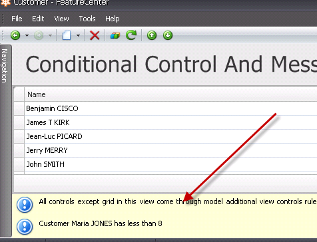Image resolution: width=317 pixels, height=242 pixels.
Task: Expand the collapsed Navigation side panel
Action: pos(5,66)
